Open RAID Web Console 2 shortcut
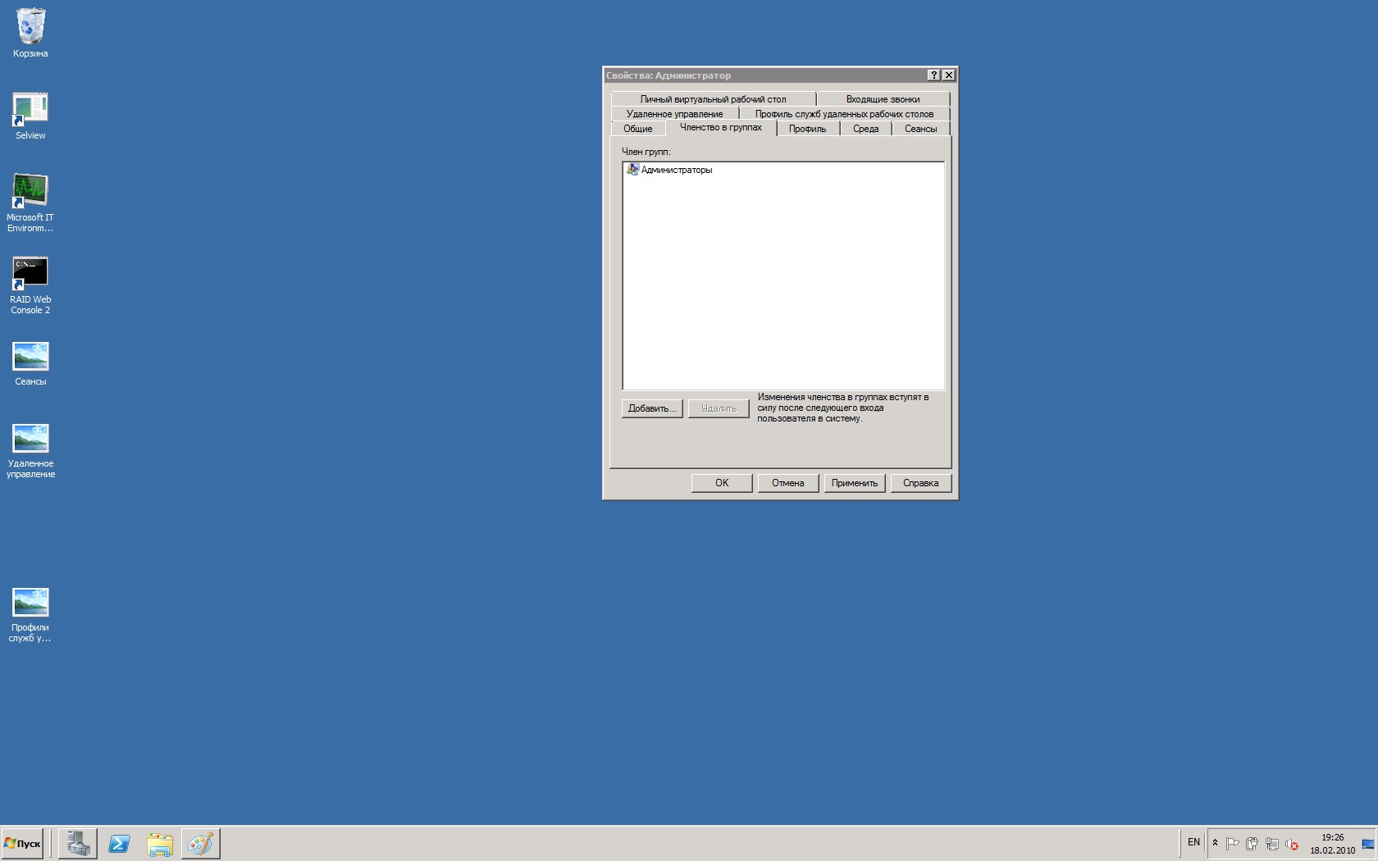 [30, 285]
